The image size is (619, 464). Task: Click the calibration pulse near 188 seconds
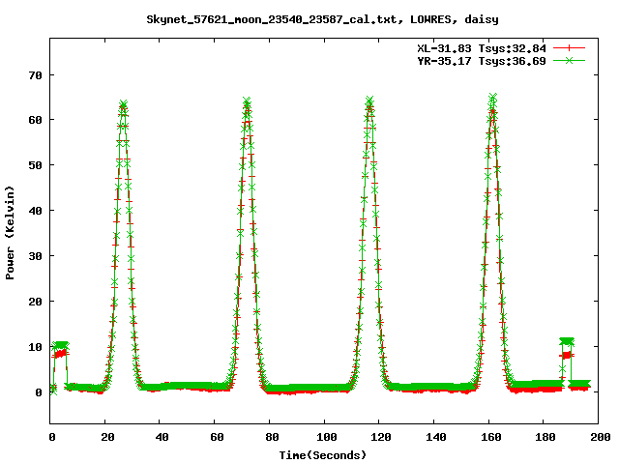click(567, 347)
